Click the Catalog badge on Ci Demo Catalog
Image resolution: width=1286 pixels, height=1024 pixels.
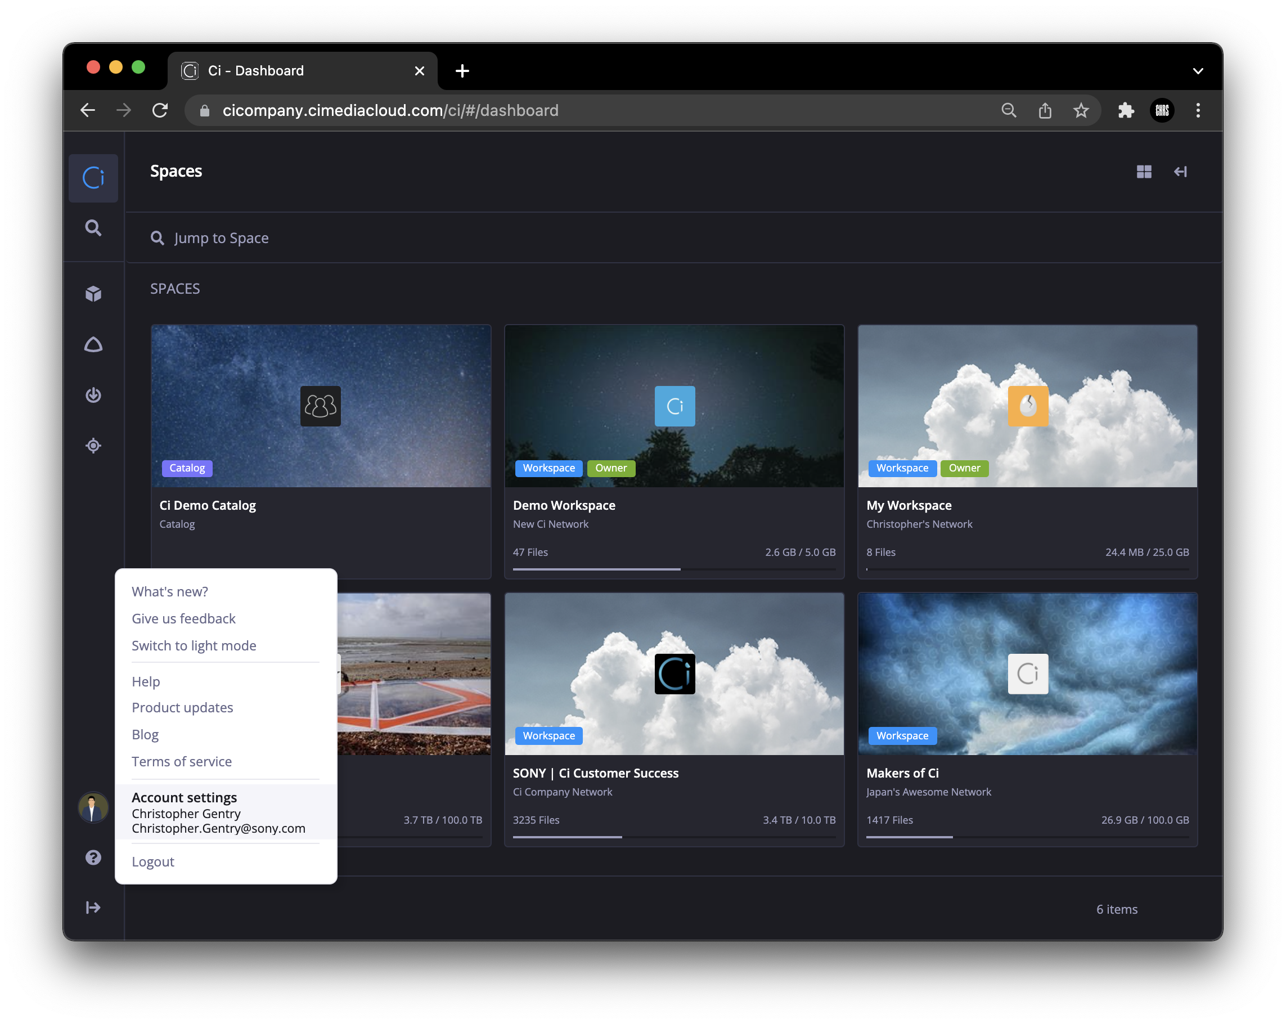tap(187, 468)
